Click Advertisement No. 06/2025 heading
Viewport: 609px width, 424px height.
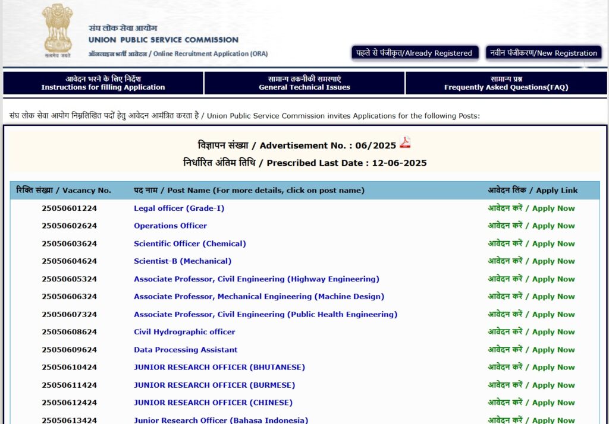[x=297, y=145]
